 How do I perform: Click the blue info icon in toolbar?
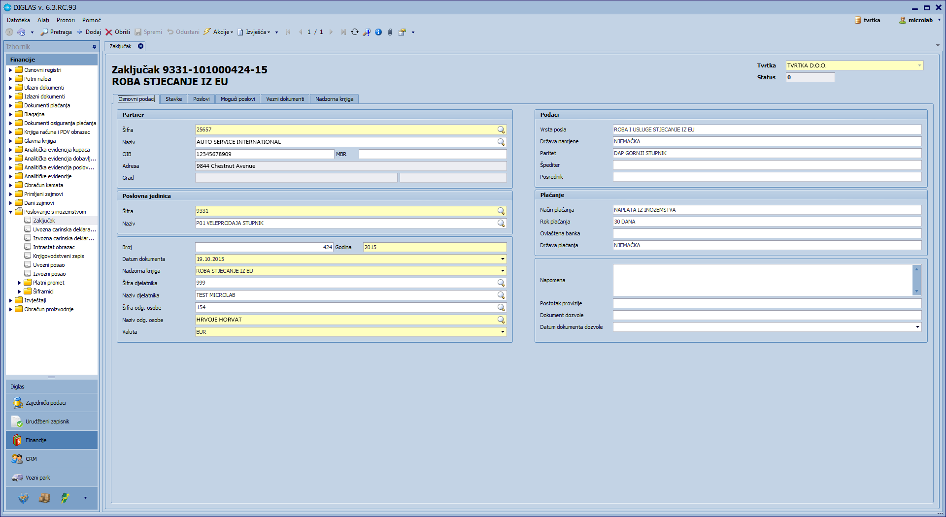click(x=378, y=32)
